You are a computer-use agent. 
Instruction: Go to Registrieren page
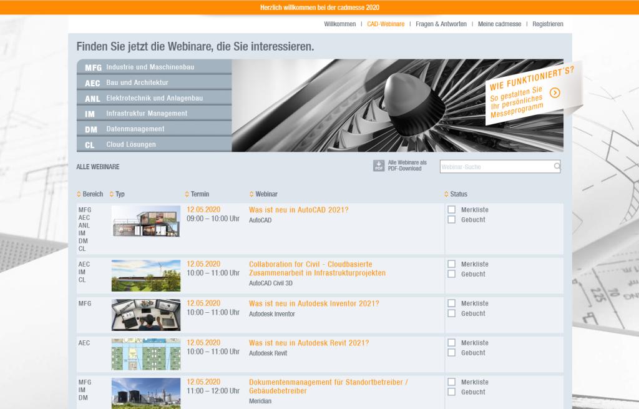pyautogui.click(x=548, y=24)
